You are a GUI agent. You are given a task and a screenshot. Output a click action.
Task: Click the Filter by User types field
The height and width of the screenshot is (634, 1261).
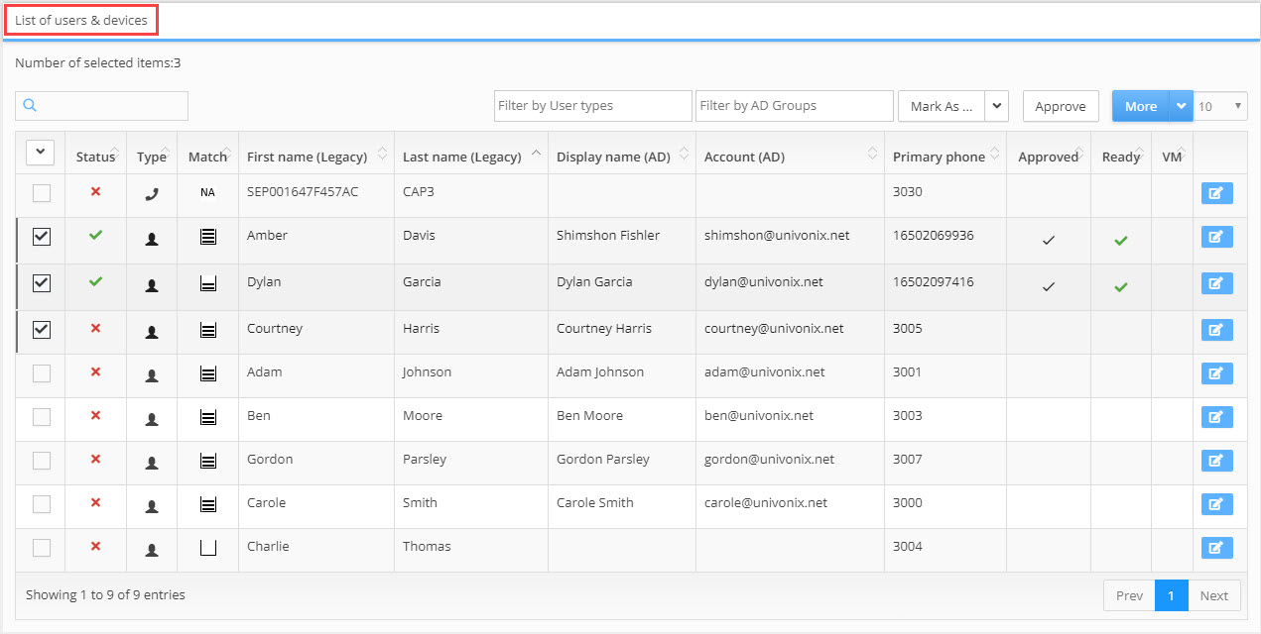coord(592,105)
